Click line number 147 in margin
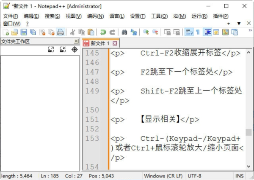The width and height of the screenshot is (254, 180). pyautogui.click(x=92, y=72)
